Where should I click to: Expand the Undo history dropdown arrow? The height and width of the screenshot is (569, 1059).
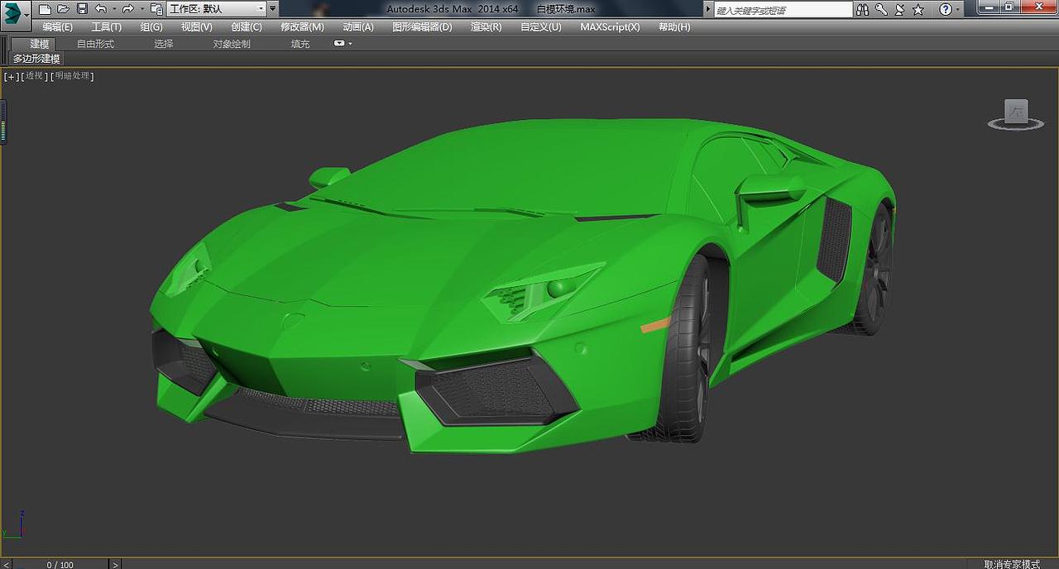point(113,9)
